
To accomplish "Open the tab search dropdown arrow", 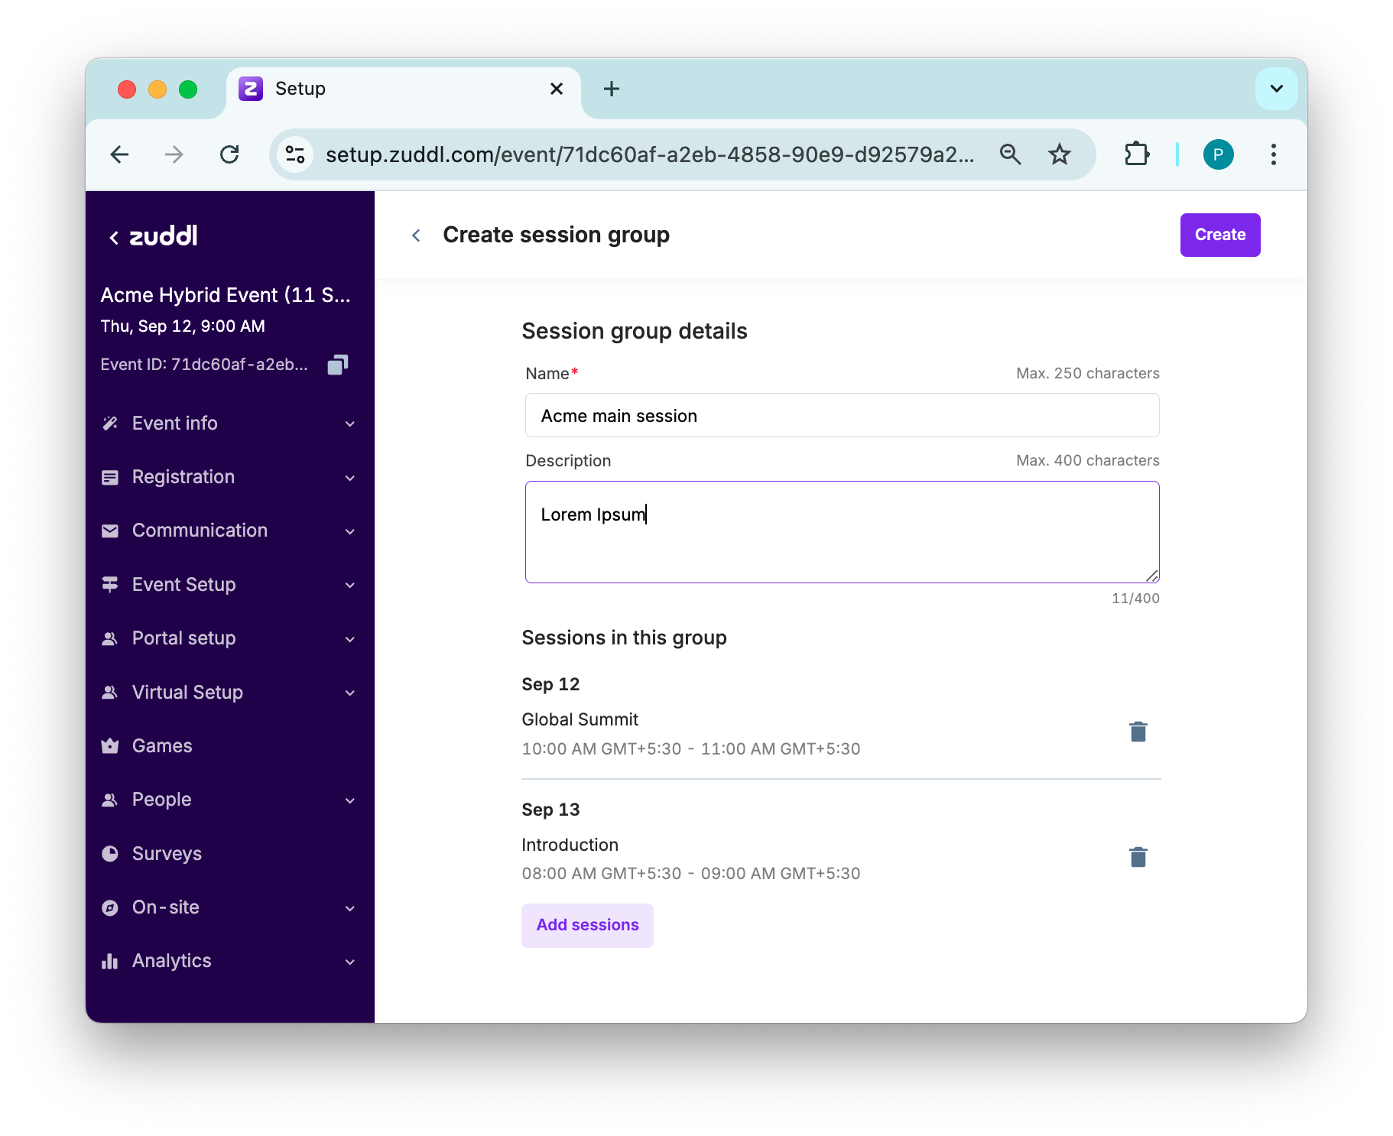I will [x=1276, y=89].
